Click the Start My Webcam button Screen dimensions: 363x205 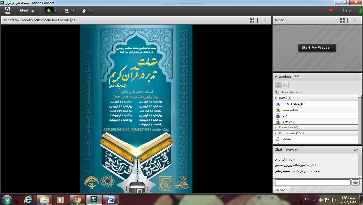(317, 48)
